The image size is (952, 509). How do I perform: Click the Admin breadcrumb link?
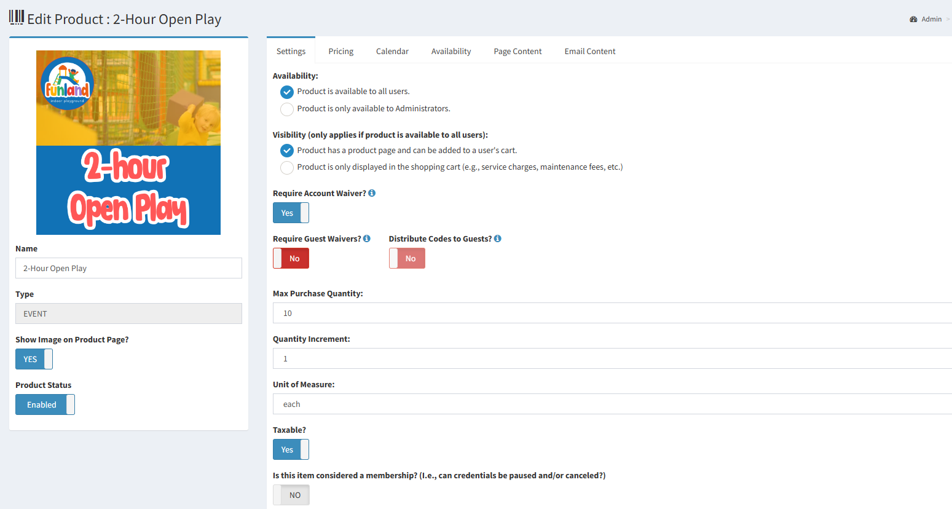click(x=931, y=19)
